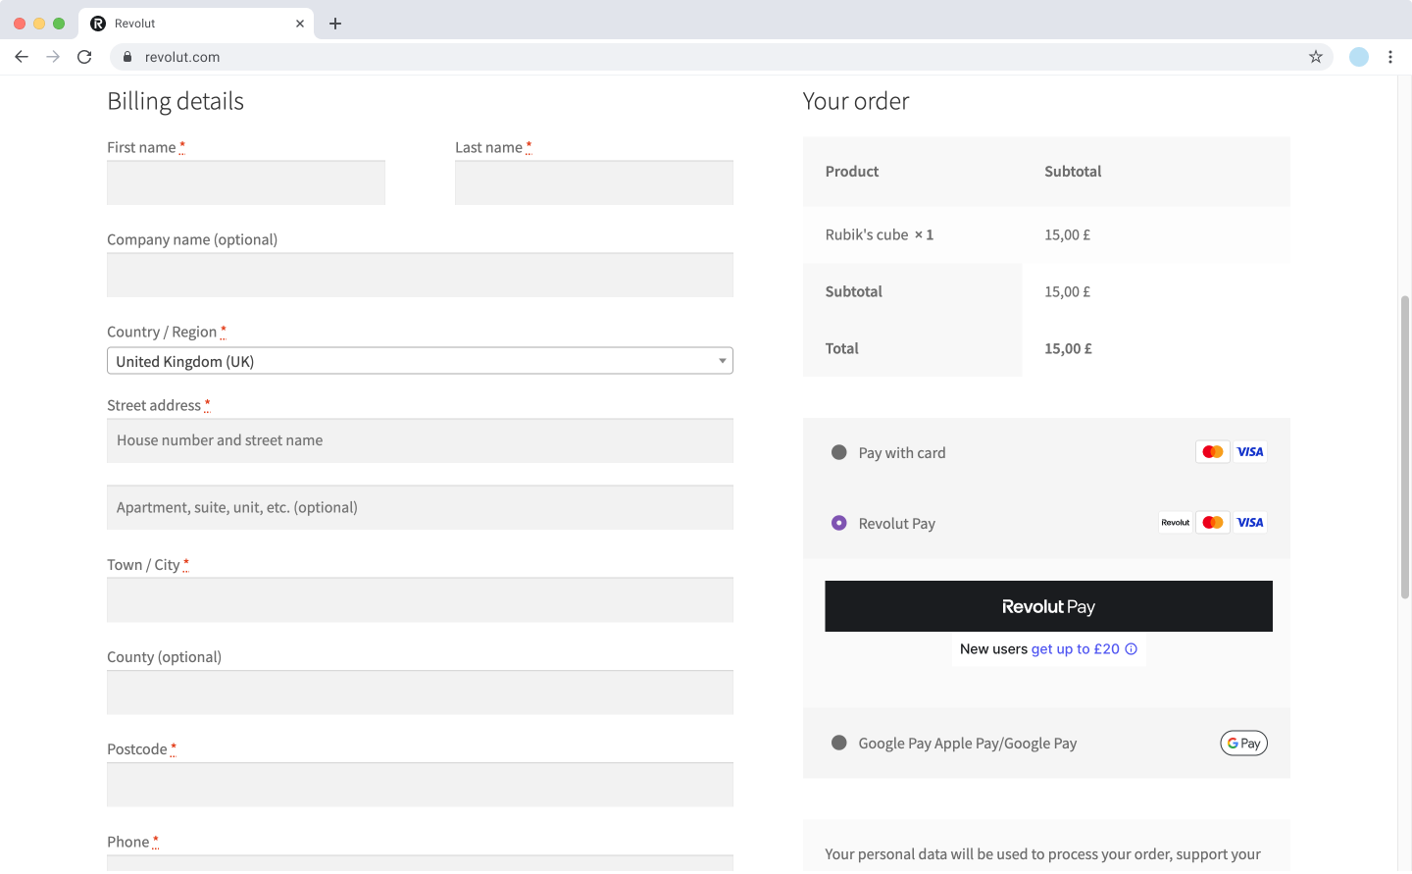
Task: Click the Product column header
Action: pos(852,172)
